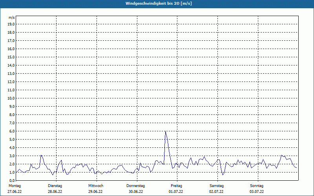This screenshot has height=196, width=314.
Task: Click the 6 m/s wind peak on Thursday
Action: pyautogui.click(x=165, y=131)
